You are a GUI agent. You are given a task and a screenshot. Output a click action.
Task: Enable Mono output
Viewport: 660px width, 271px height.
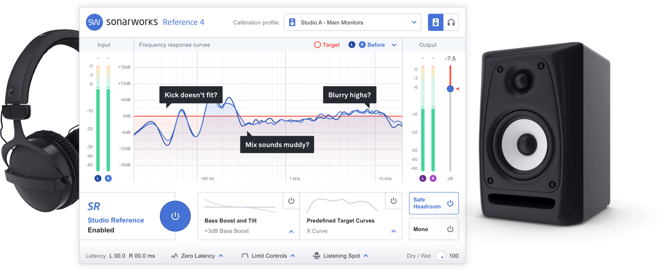coord(434,229)
